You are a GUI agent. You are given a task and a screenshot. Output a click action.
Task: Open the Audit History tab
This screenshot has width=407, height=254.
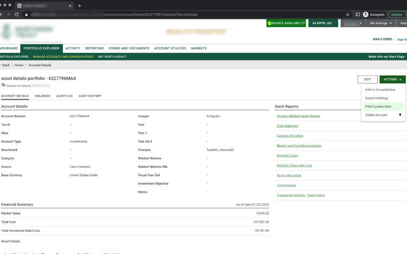pyautogui.click(x=90, y=96)
